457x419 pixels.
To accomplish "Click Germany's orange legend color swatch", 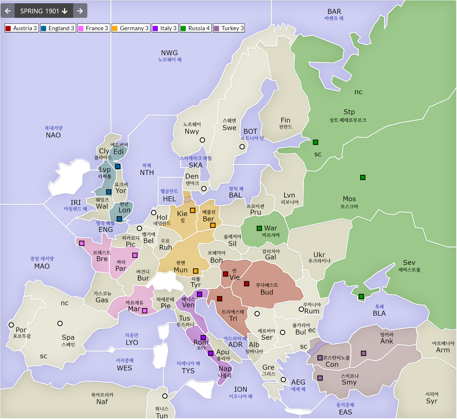I will pyautogui.click(x=115, y=28).
